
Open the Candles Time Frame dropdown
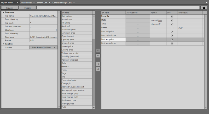(54, 48)
